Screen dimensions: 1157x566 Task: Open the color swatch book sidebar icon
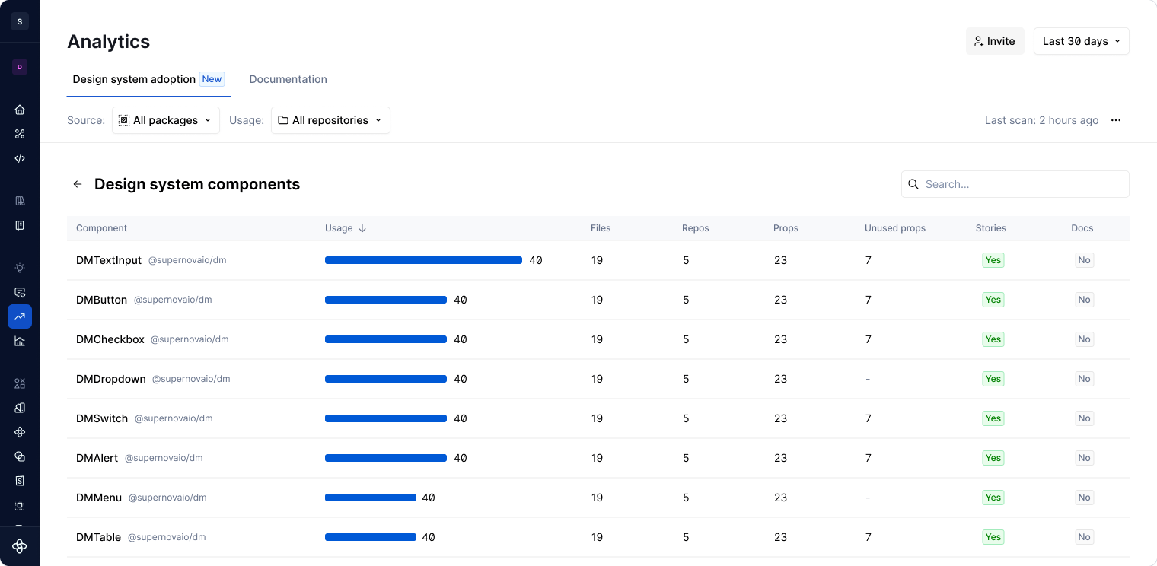(20, 408)
